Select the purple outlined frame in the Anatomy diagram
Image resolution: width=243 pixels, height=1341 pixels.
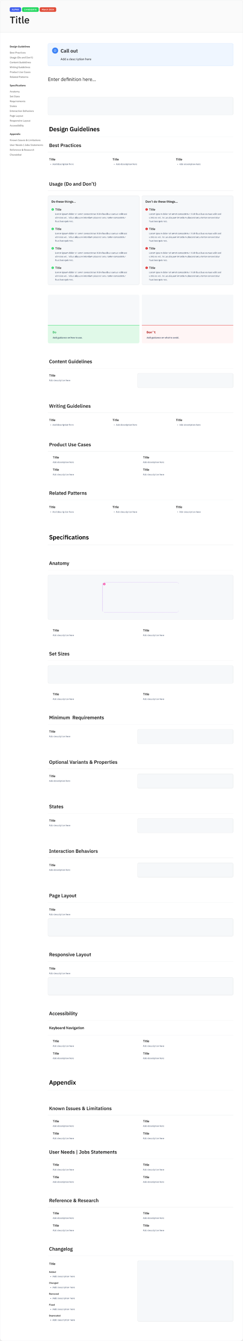coord(140,597)
